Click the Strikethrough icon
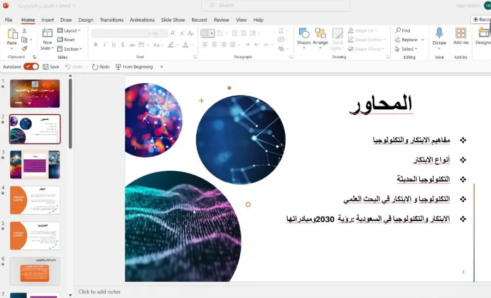The height and width of the screenshot is (298, 491). pyautogui.click(x=132, y=45)
